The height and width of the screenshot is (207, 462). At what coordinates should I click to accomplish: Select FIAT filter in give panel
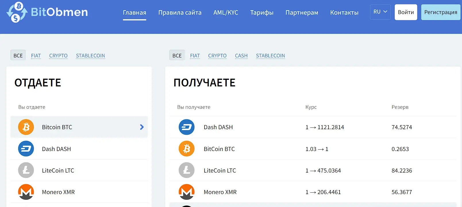click(x=36, y=56)
